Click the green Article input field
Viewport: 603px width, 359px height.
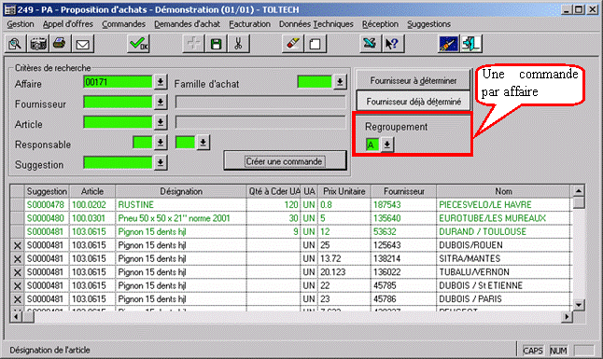pyautogui.click(x=118, y=122)
